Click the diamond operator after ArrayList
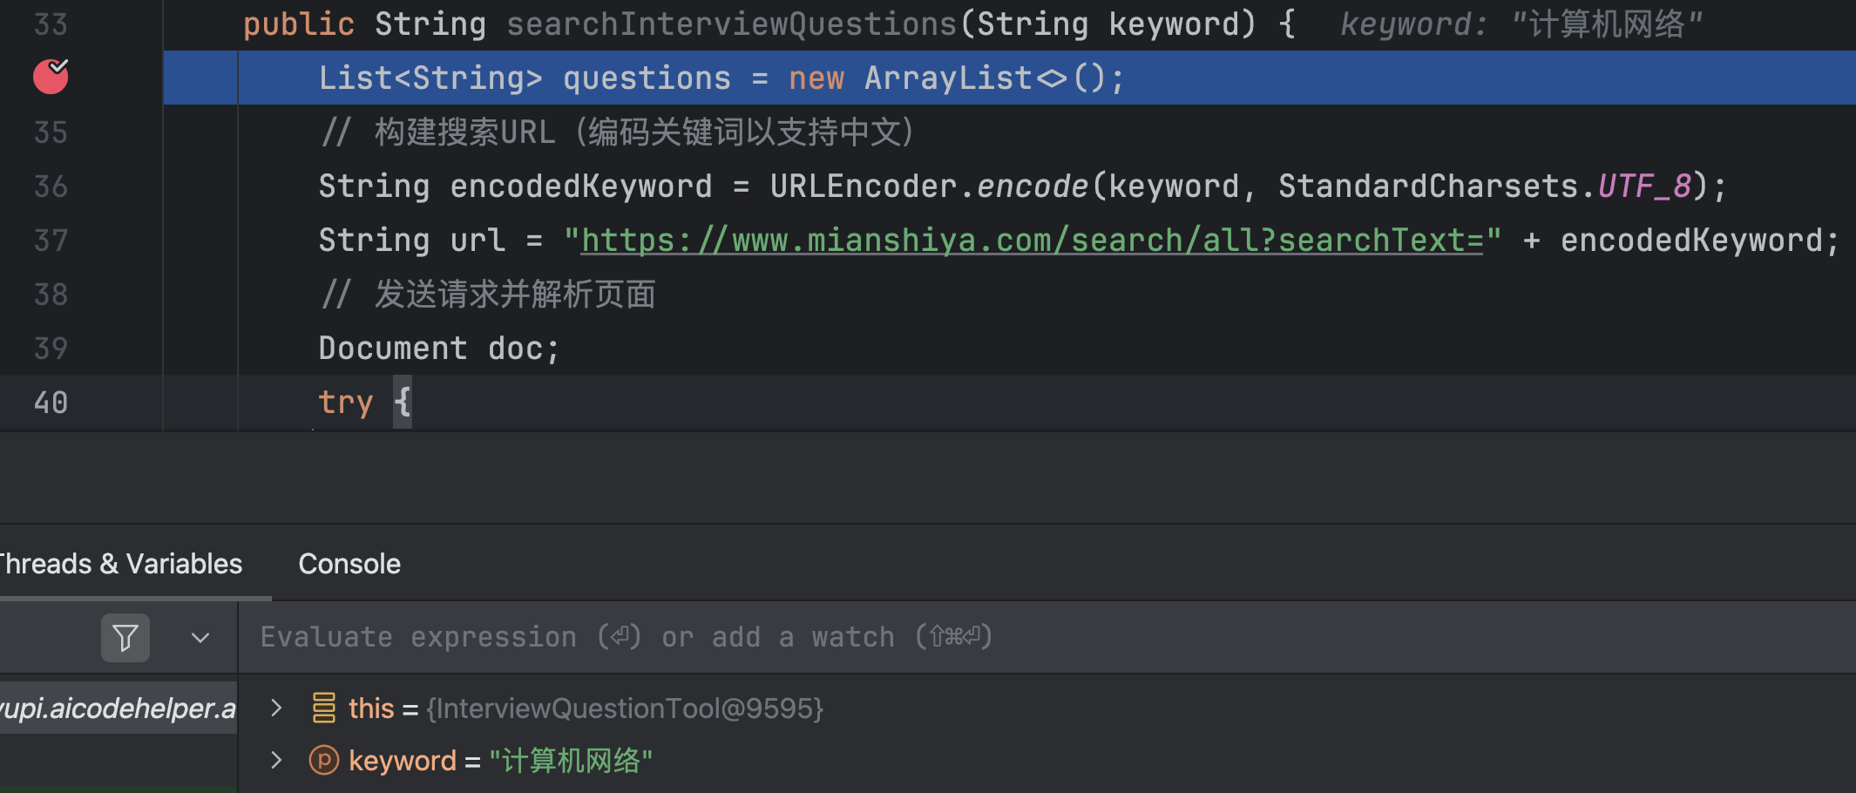The height and width of the screenshot is (793, 1856). click(1052, 78)
